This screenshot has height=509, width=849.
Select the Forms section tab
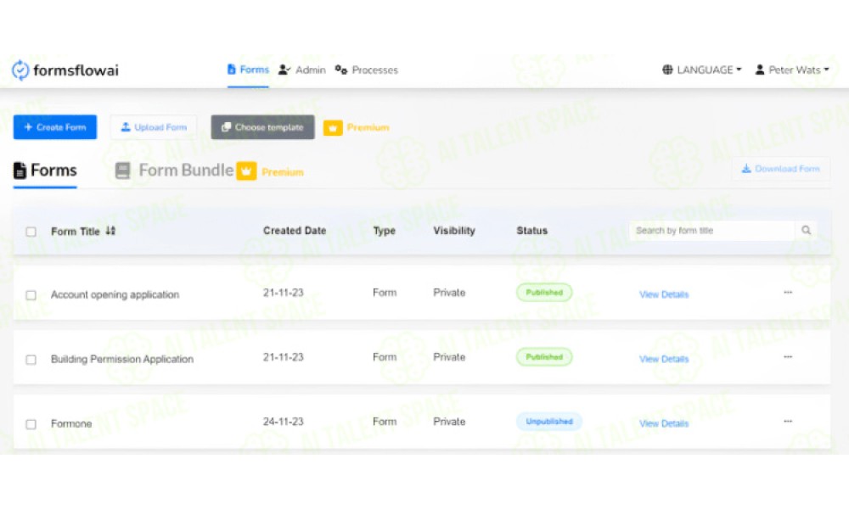coord(45,171)
